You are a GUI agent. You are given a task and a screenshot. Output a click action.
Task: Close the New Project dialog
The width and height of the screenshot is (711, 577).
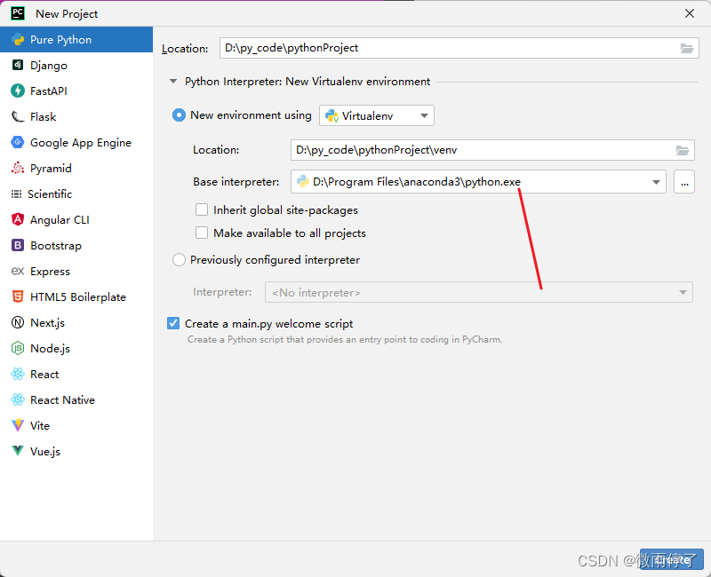coord(690,13)
